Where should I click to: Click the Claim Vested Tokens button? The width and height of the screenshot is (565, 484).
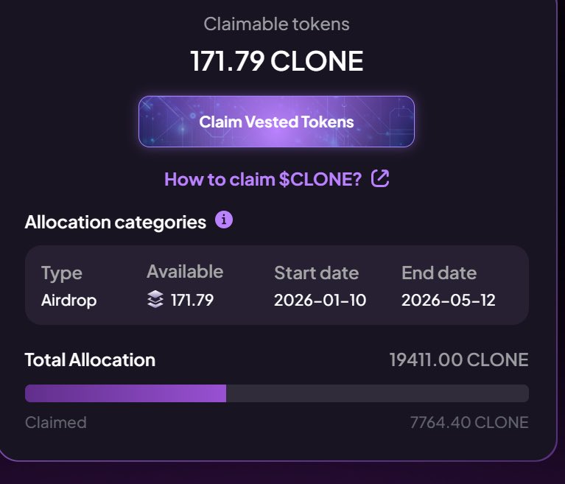click(276, 122)
